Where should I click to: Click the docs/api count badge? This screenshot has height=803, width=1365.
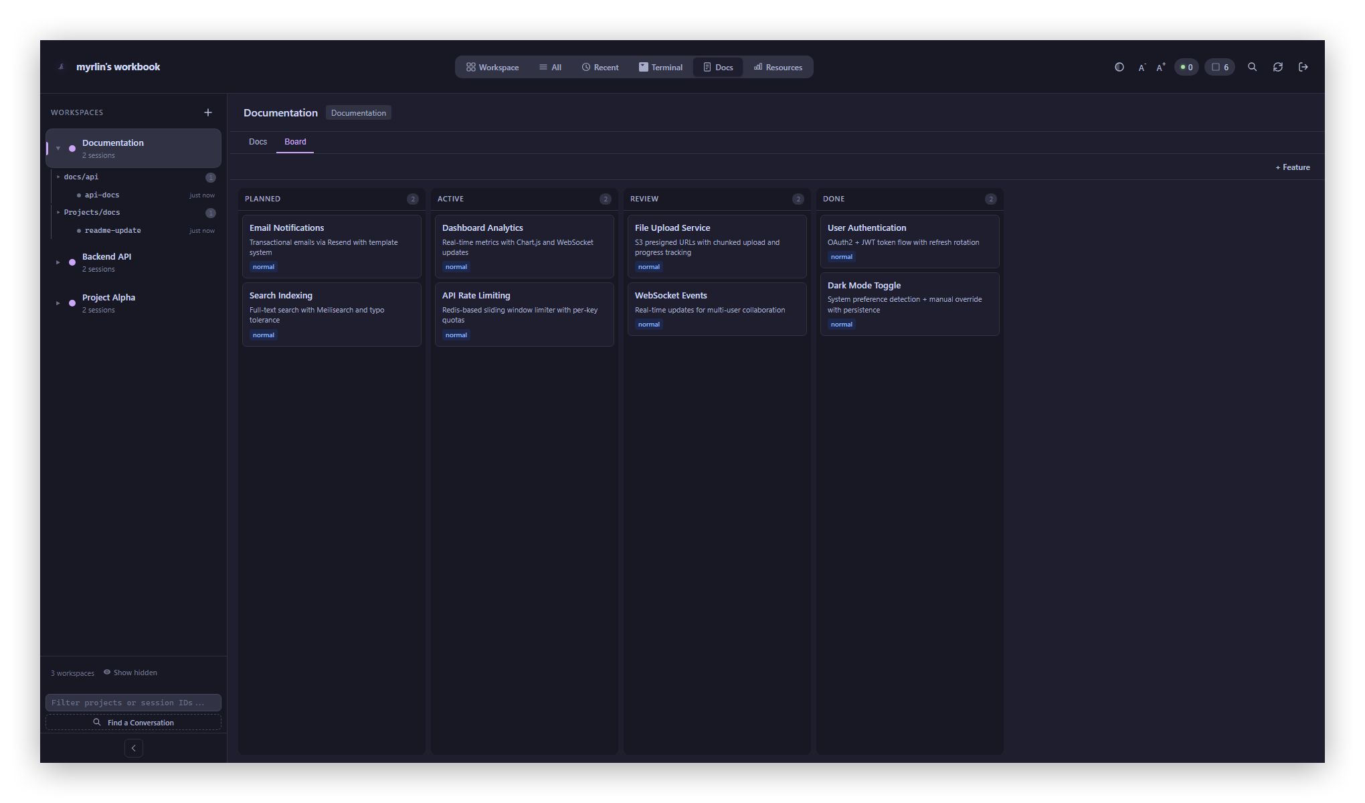(211, 177)
